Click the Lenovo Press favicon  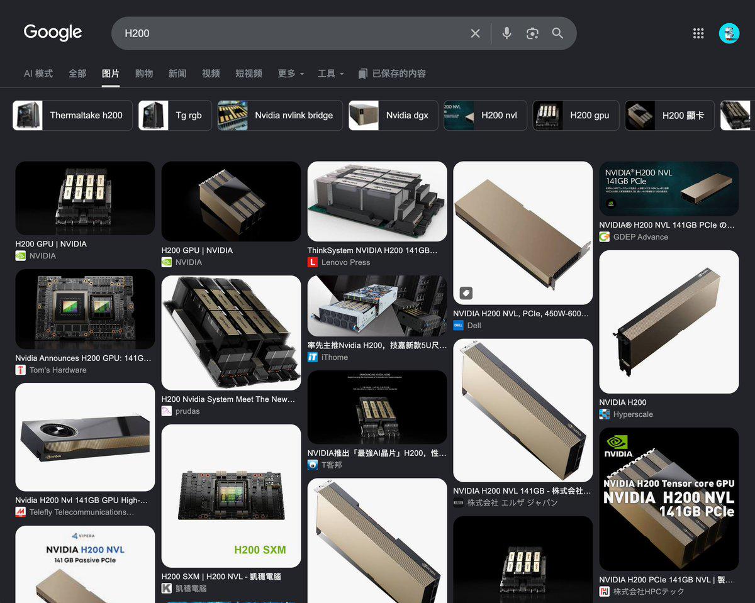[313, 262]
